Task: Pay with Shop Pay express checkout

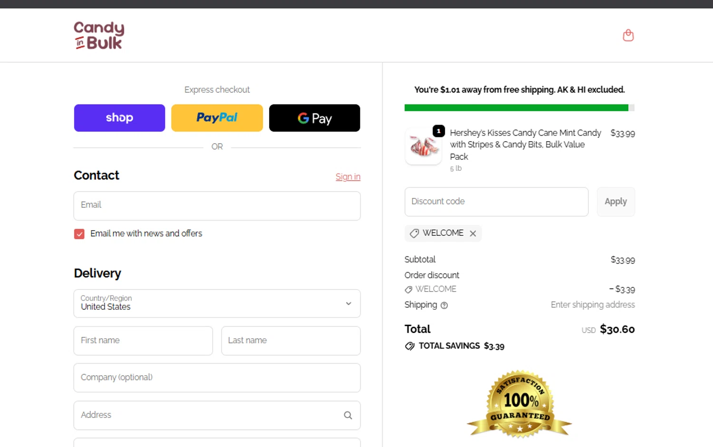Action: tap(119, 118)
